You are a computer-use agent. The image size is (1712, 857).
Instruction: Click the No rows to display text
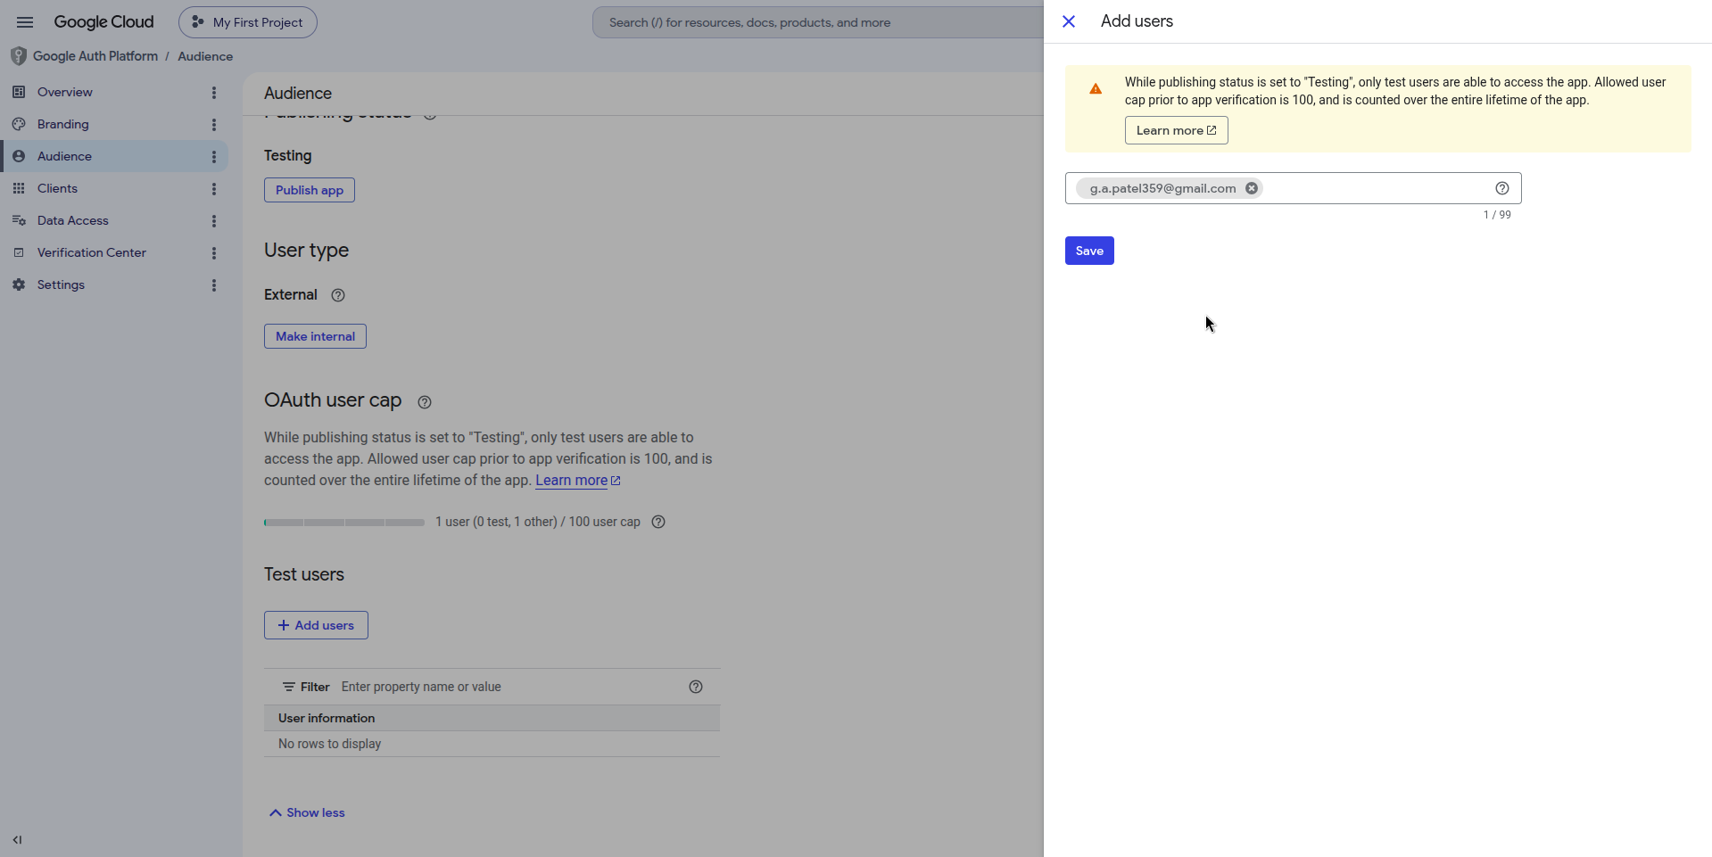coord(329,744)
